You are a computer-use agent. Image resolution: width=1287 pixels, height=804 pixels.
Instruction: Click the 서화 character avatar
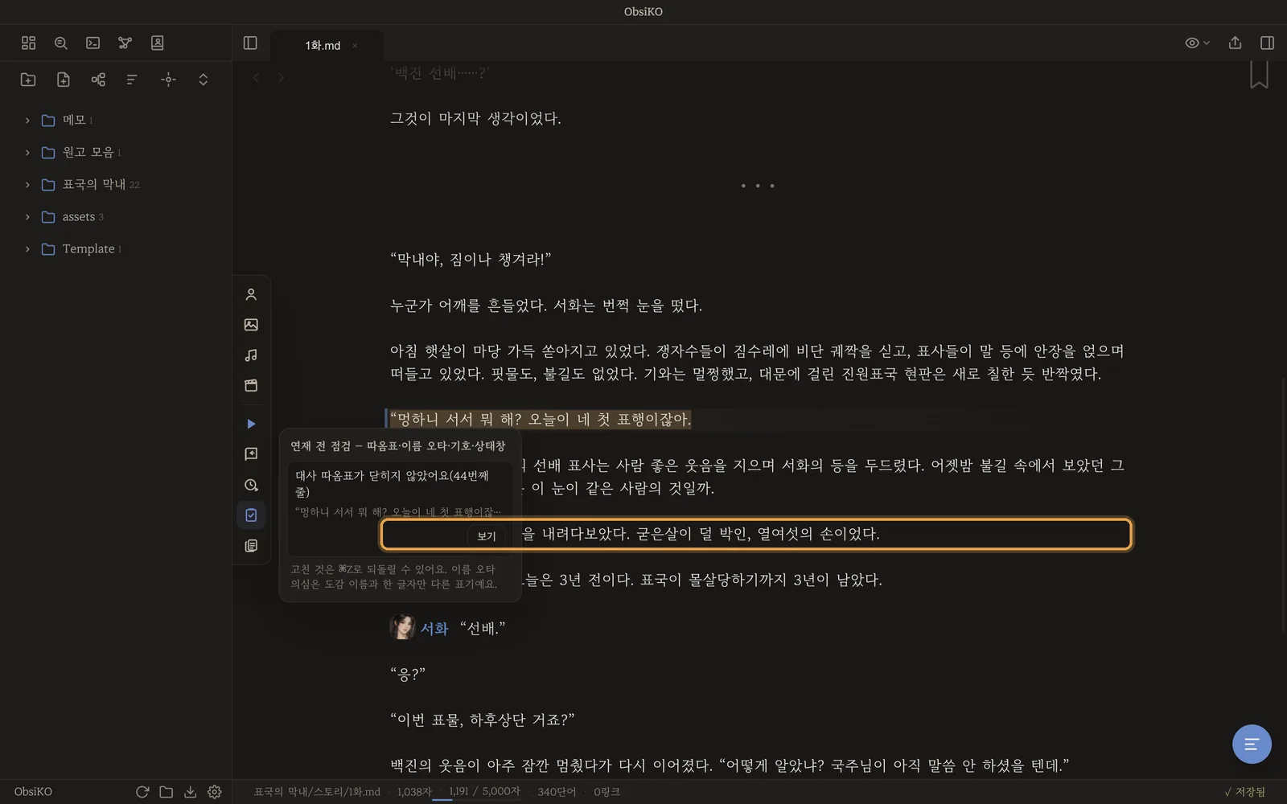click(402, 627)
